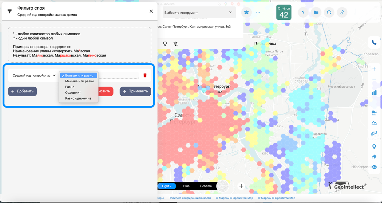Screen dimensions: 382x203
Task: Select Больше или равно operator
Action: pos(79,75)
